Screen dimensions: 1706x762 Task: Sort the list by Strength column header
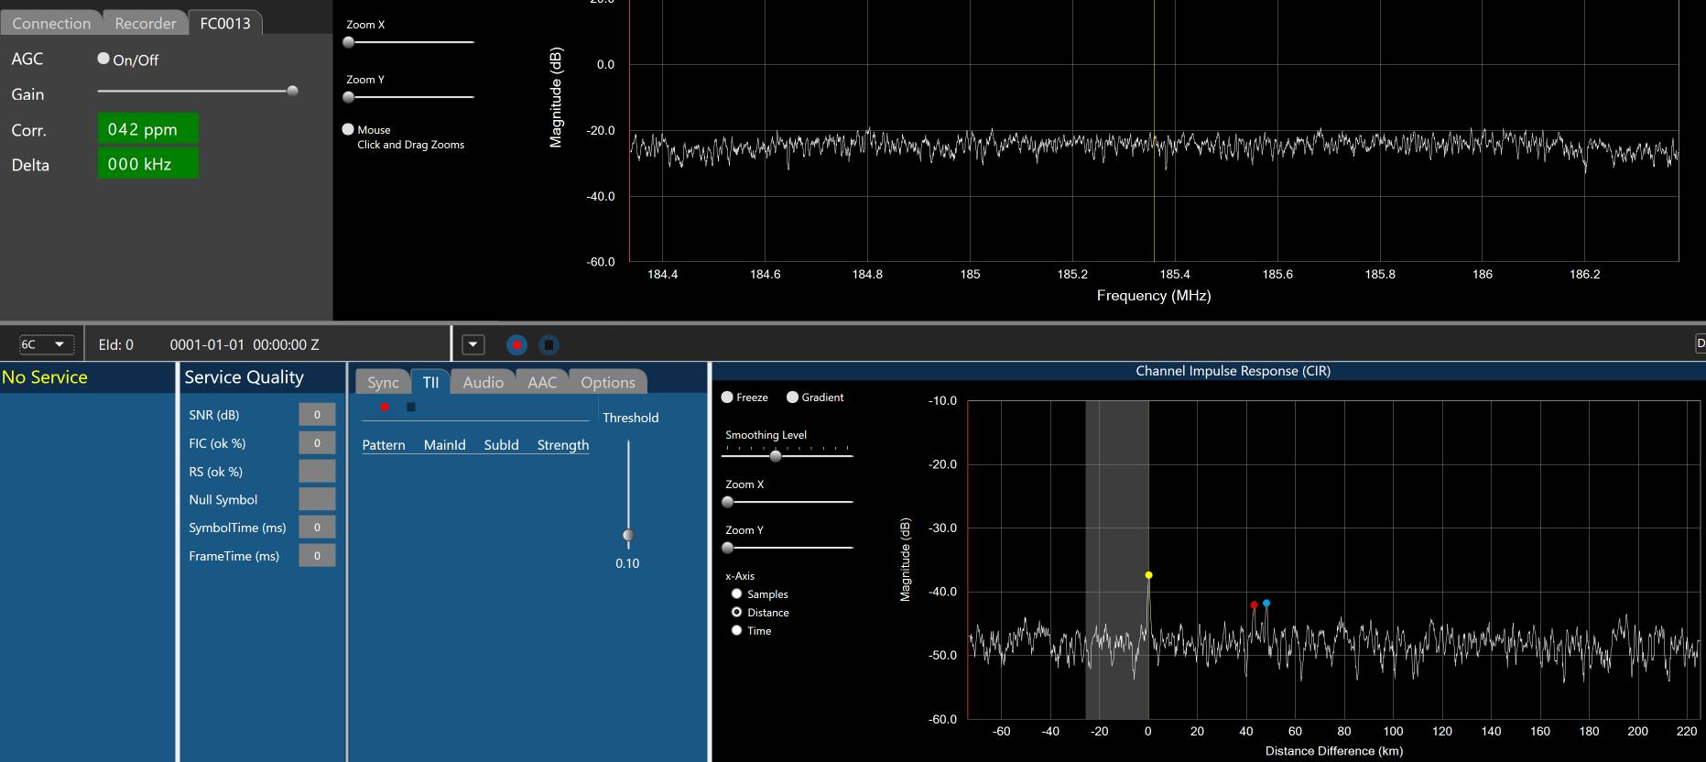(x=562, y=445)
